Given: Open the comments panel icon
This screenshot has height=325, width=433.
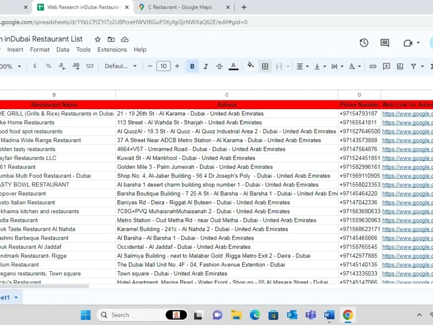Looking at the screenshot, I should [x=385, y=43].
